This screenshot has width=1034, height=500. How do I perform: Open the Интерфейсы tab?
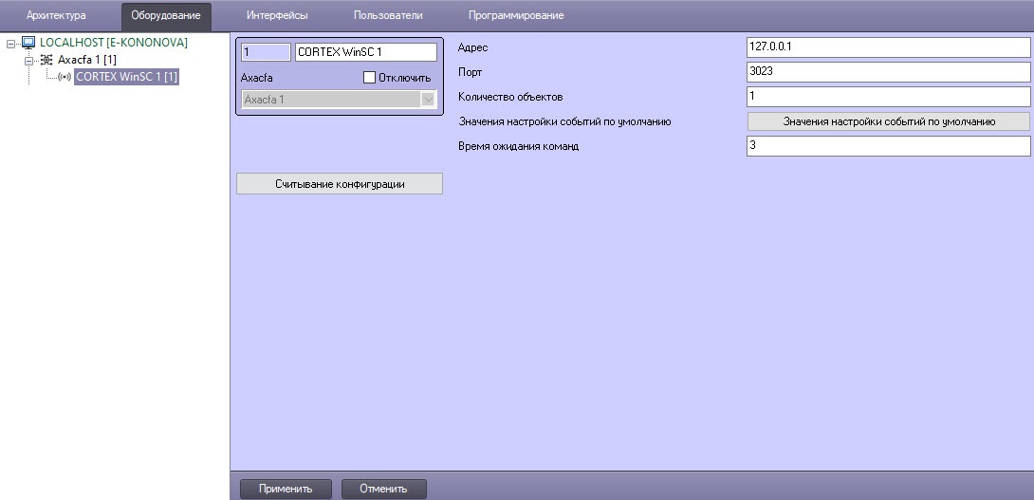pos(277,15)
